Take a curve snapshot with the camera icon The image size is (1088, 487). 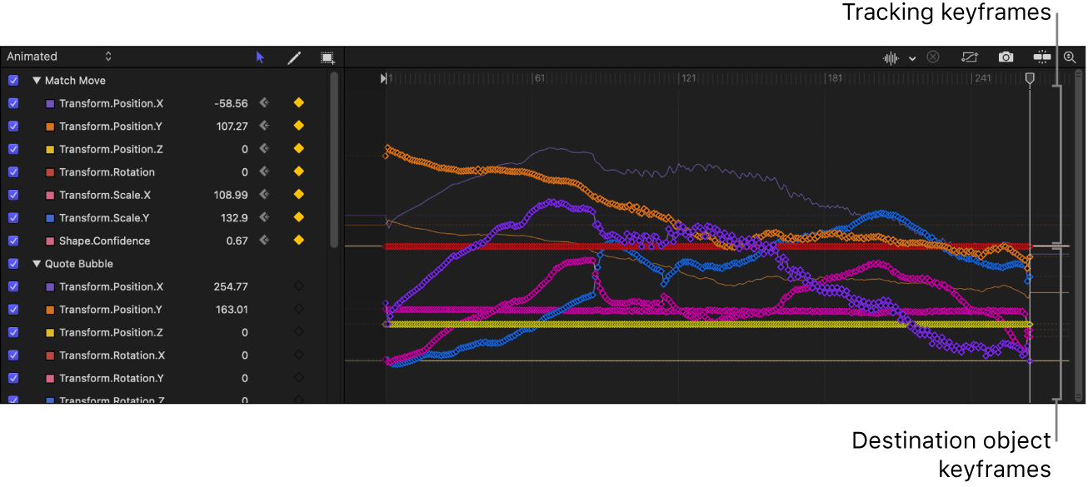[1006, 57]
